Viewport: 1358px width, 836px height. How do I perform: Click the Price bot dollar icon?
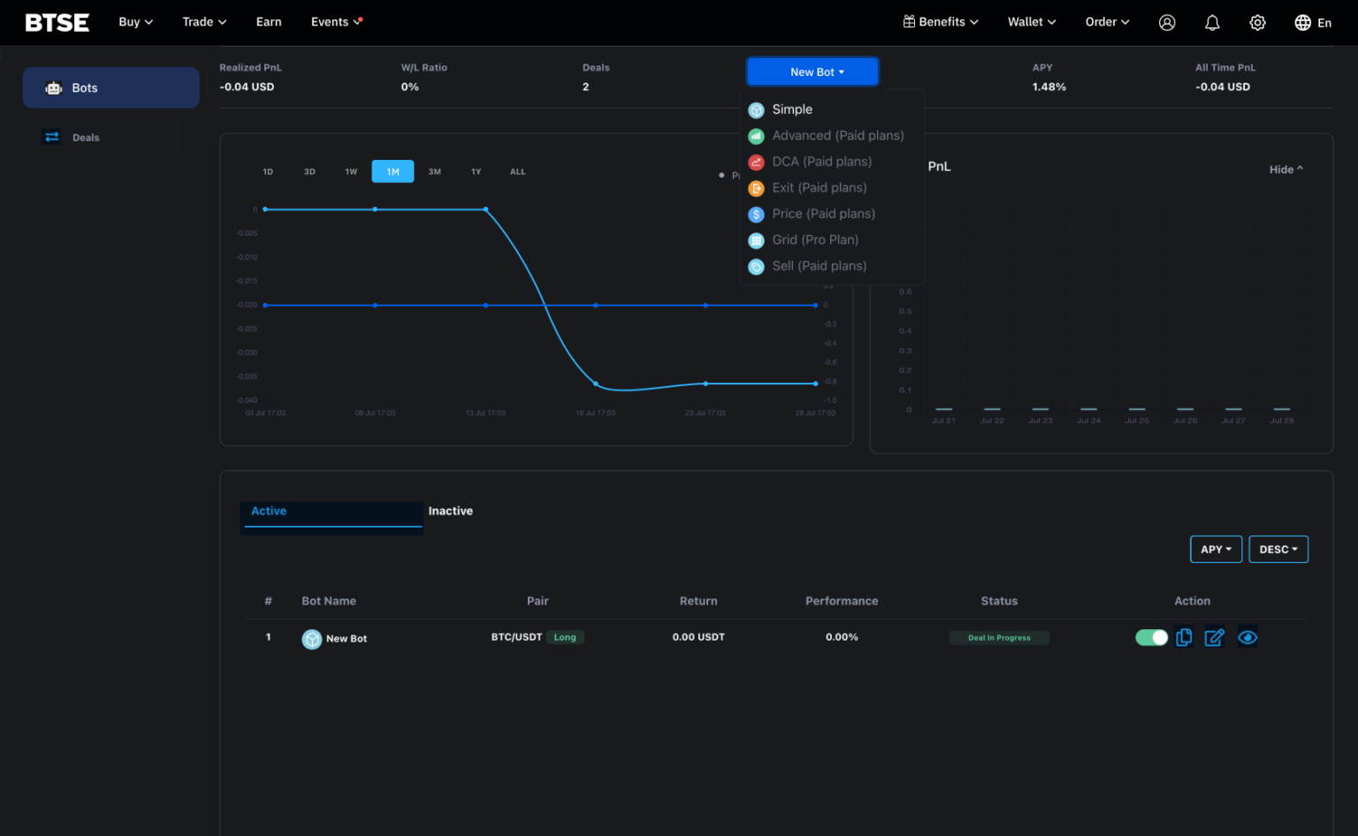(756, 215)
